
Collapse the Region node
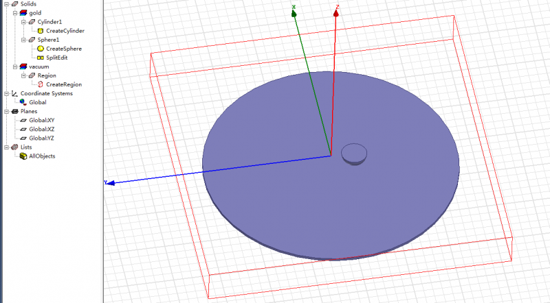[x=23, y=75]
